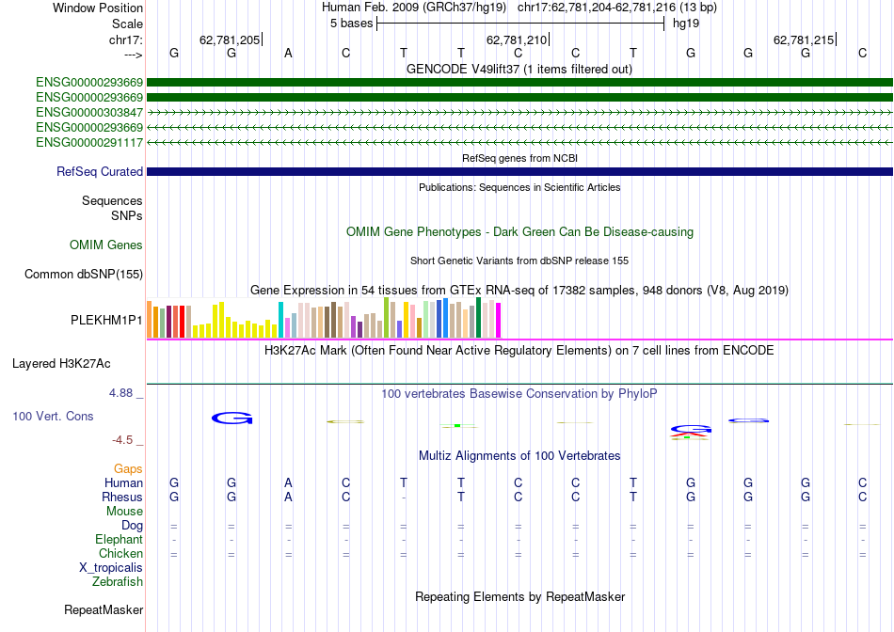The width and height of the screenshot is (894, 632).
Task: Click the Gaps row label
Action: click(128, 469)
